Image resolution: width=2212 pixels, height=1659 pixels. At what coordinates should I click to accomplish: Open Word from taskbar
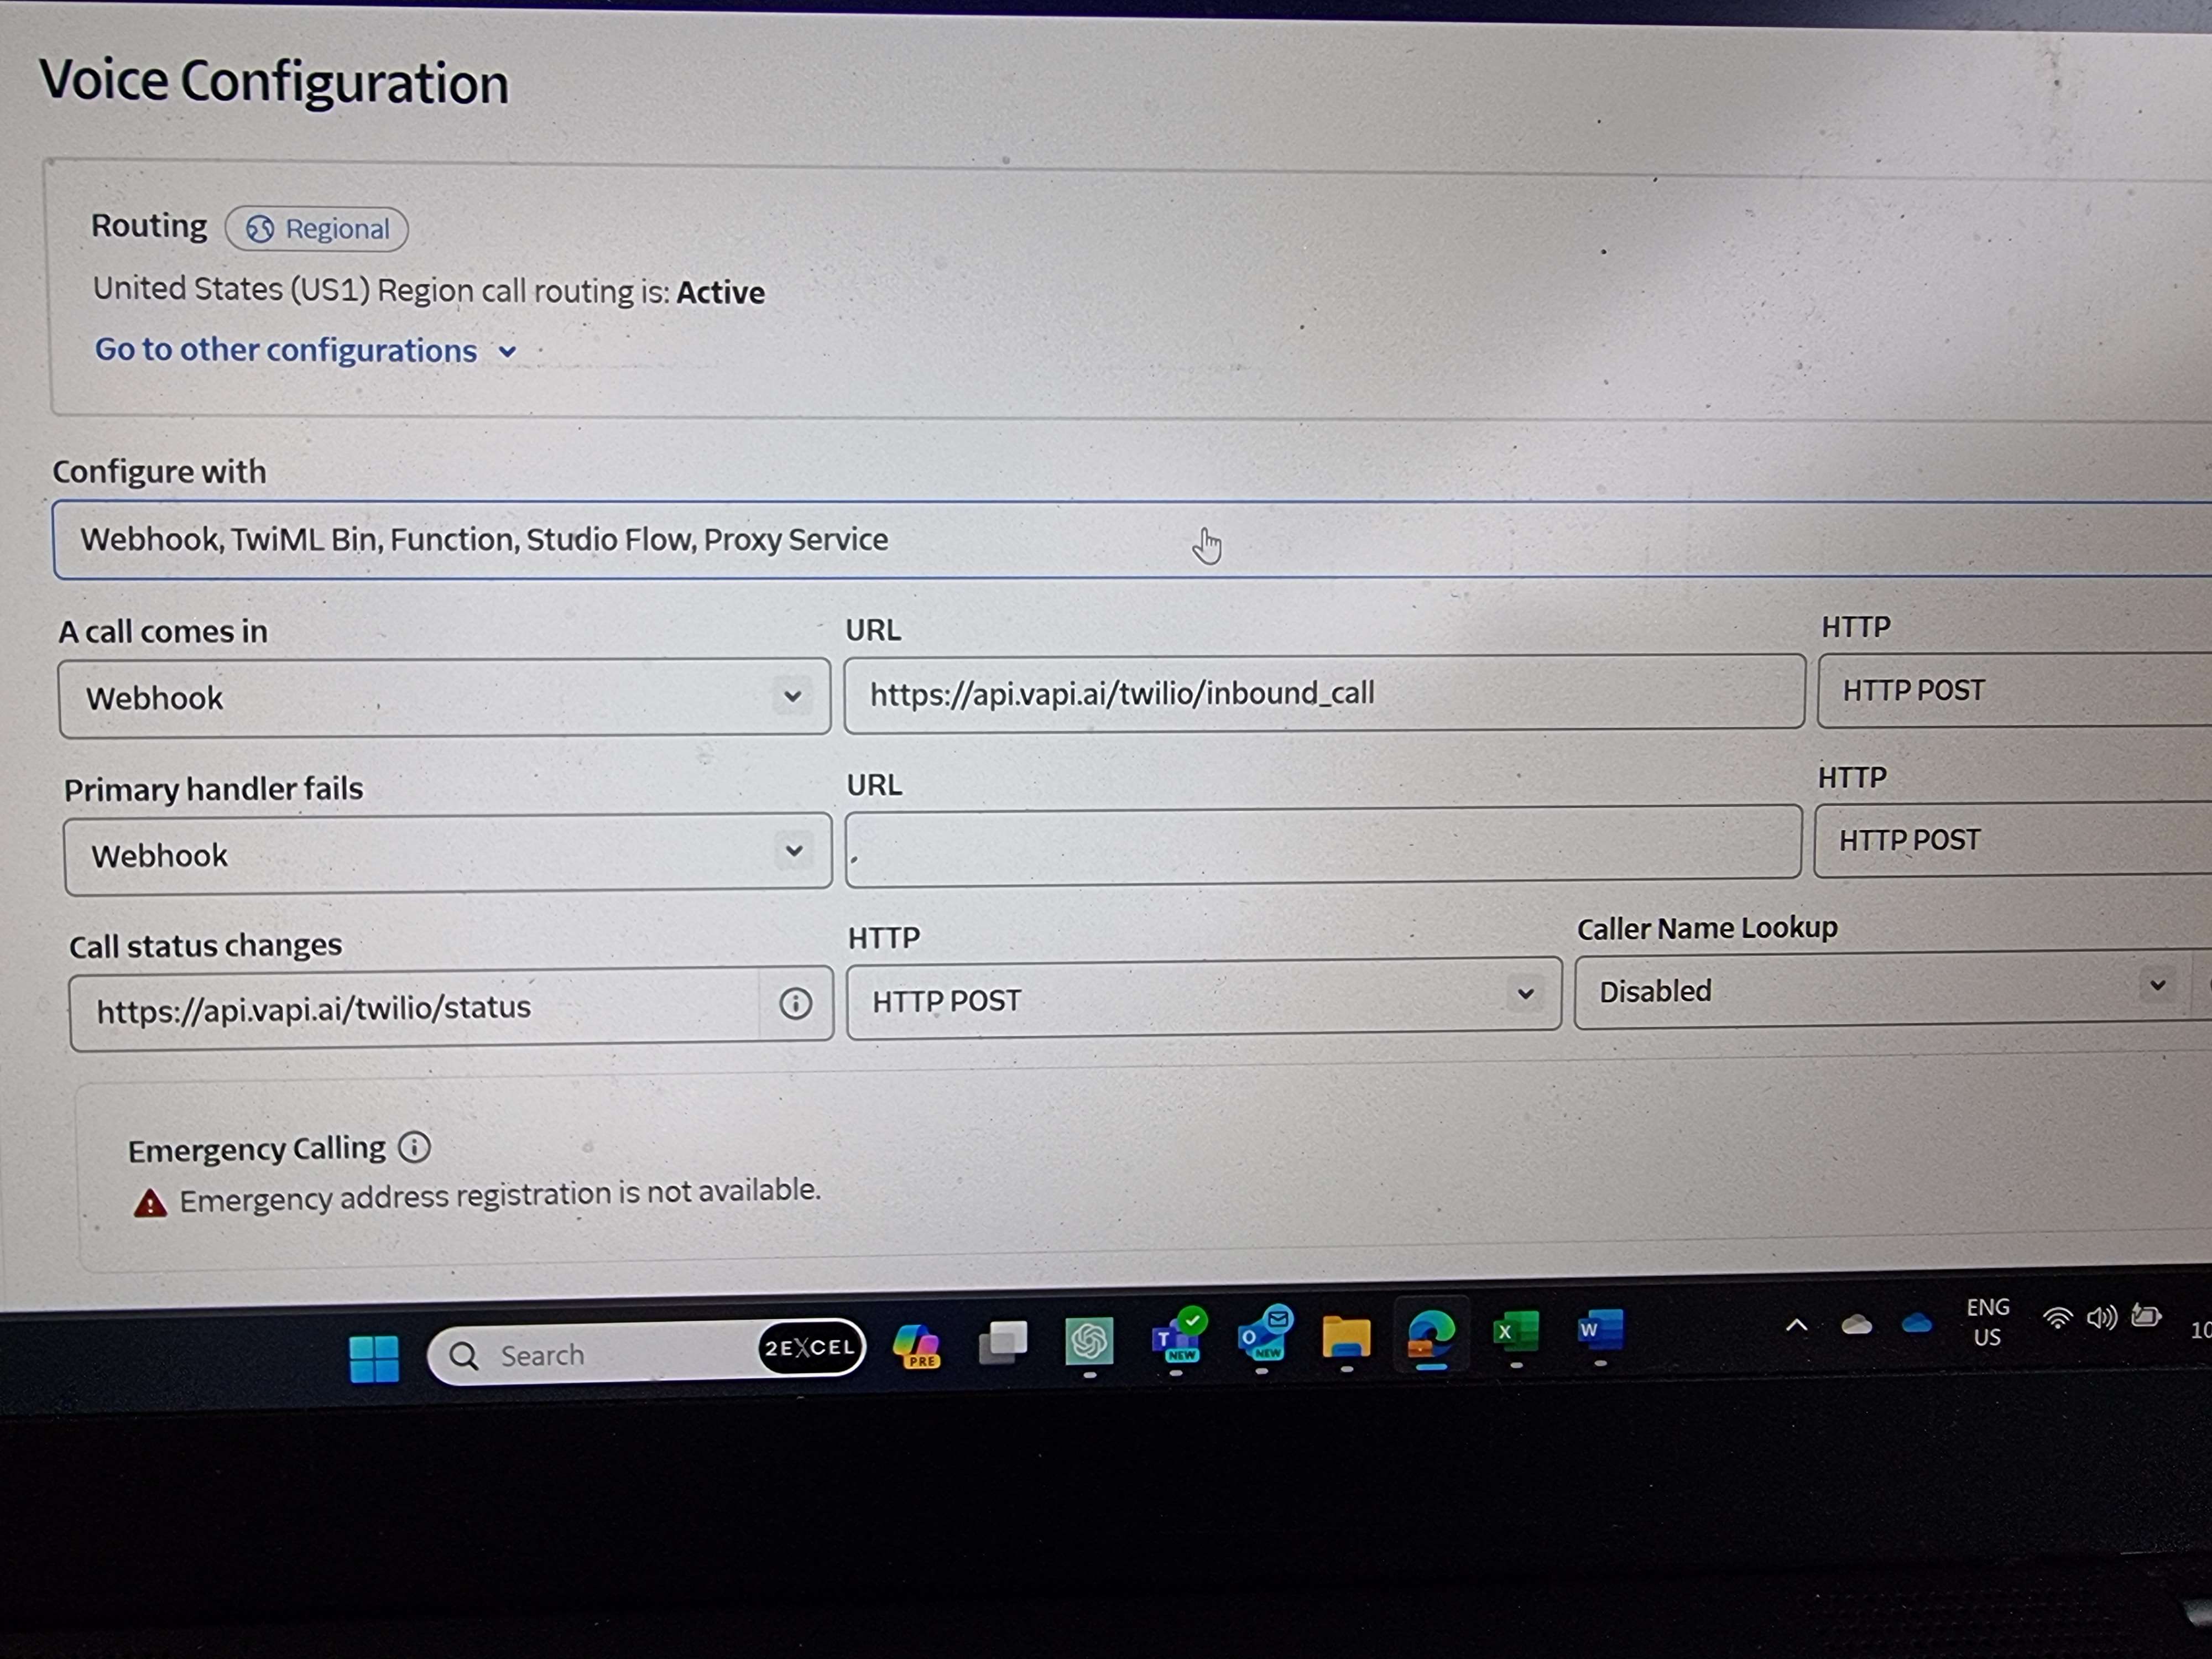coord(1600,1330)
